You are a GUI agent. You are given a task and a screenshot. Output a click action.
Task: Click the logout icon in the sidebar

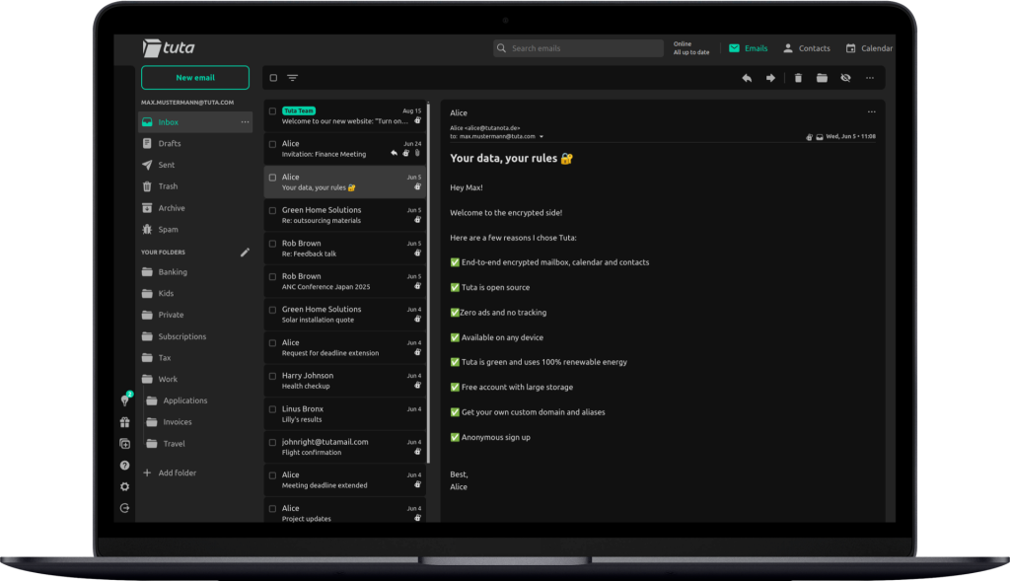pos(125,508)
